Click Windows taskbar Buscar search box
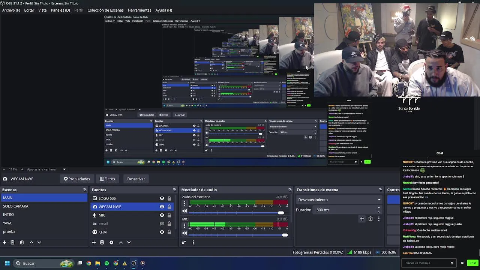The height and width of the screenshot is (270, 480). (44, 263)
